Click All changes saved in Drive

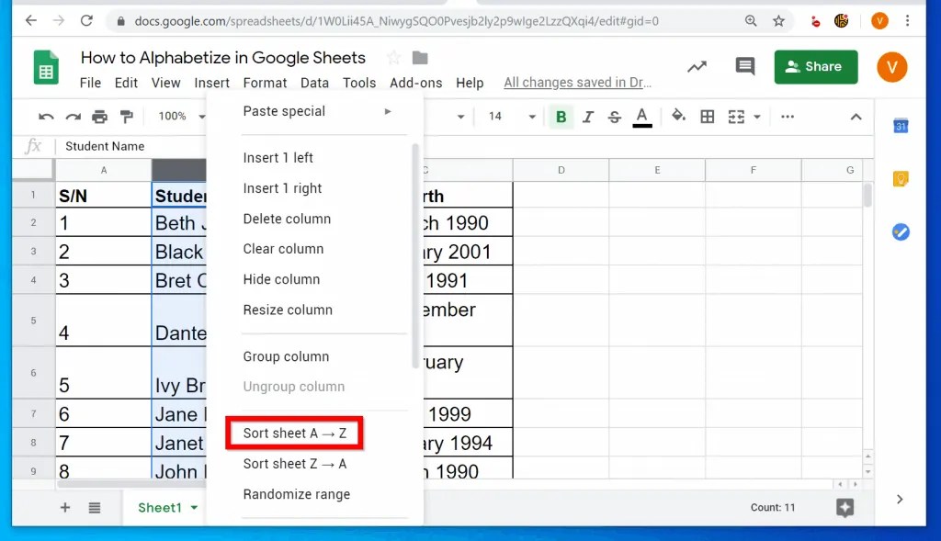[577, 82]
